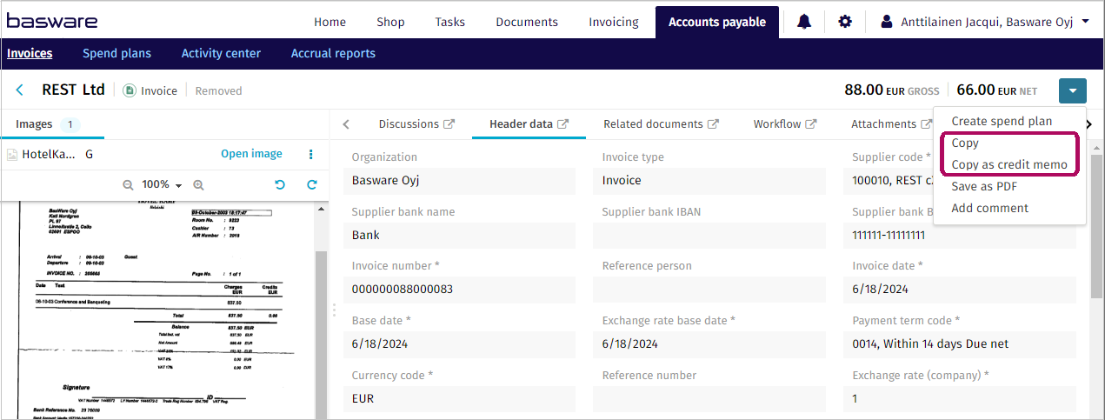Click the Basware logo

click(52, 21)
